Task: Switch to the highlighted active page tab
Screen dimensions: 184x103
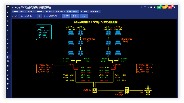Action: pyautogui.click(x=73, y=12)
